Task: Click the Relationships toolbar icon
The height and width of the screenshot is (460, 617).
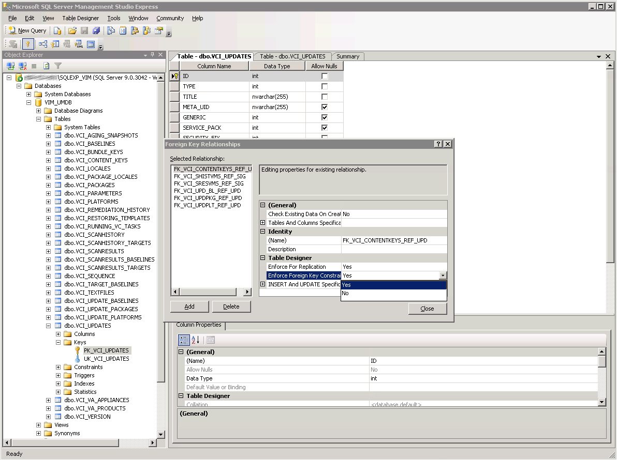Action: click(x=43, y=44)
